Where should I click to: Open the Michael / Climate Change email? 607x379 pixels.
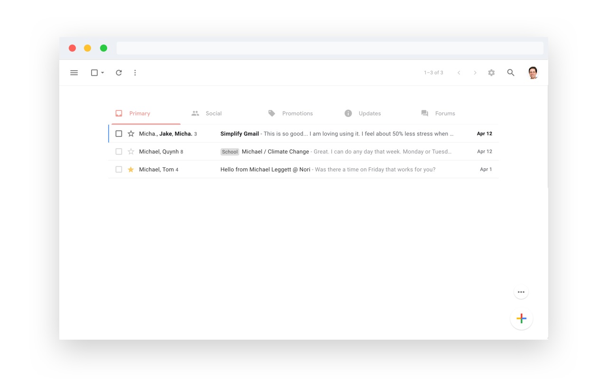click(303, 152)
